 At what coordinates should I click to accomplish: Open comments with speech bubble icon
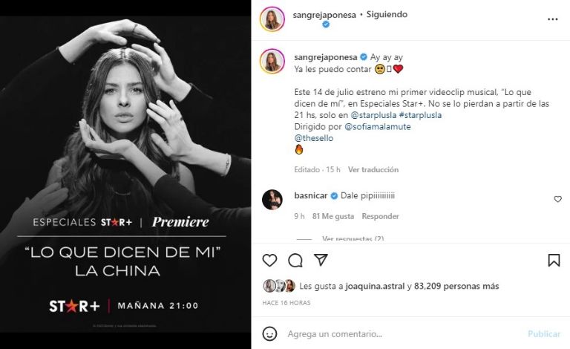pyautogui.click(x=295, y=261)
